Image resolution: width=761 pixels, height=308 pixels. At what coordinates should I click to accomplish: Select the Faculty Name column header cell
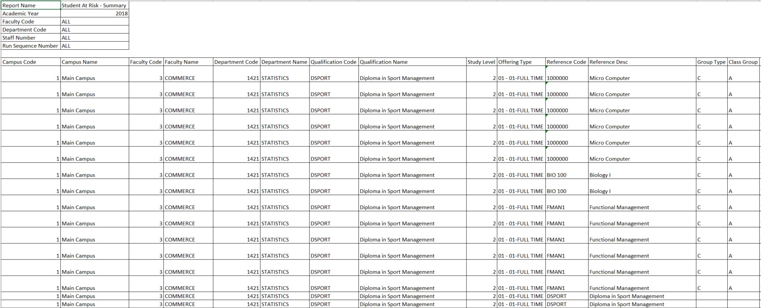click(188, 62)
